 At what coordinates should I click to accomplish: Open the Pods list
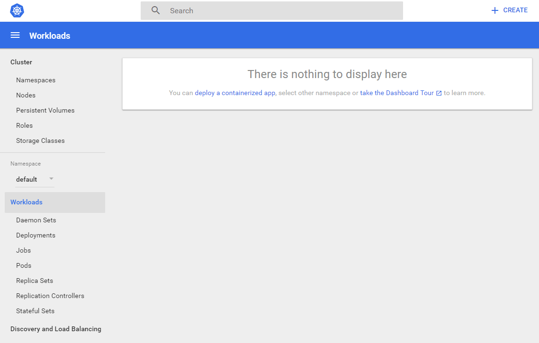tap(24, 265)
